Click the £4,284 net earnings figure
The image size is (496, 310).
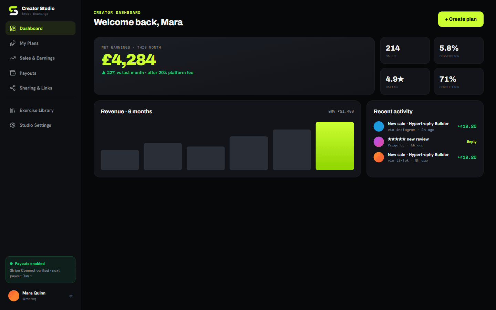tap(129, 60)
